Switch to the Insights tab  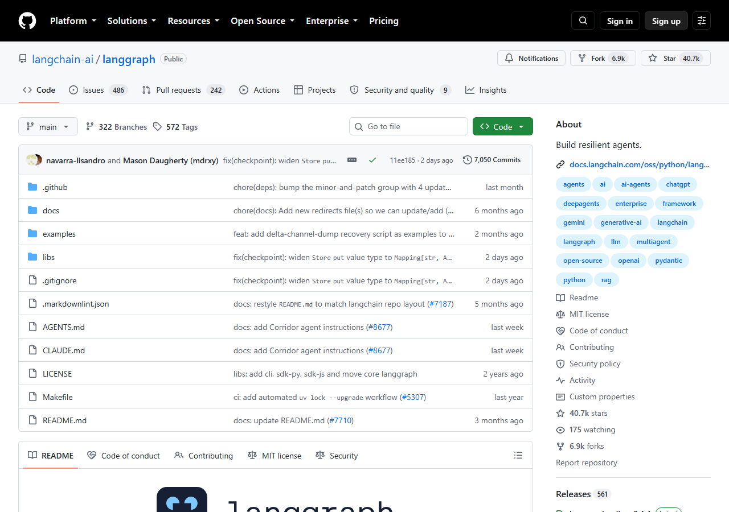click(x=486, y=90)
